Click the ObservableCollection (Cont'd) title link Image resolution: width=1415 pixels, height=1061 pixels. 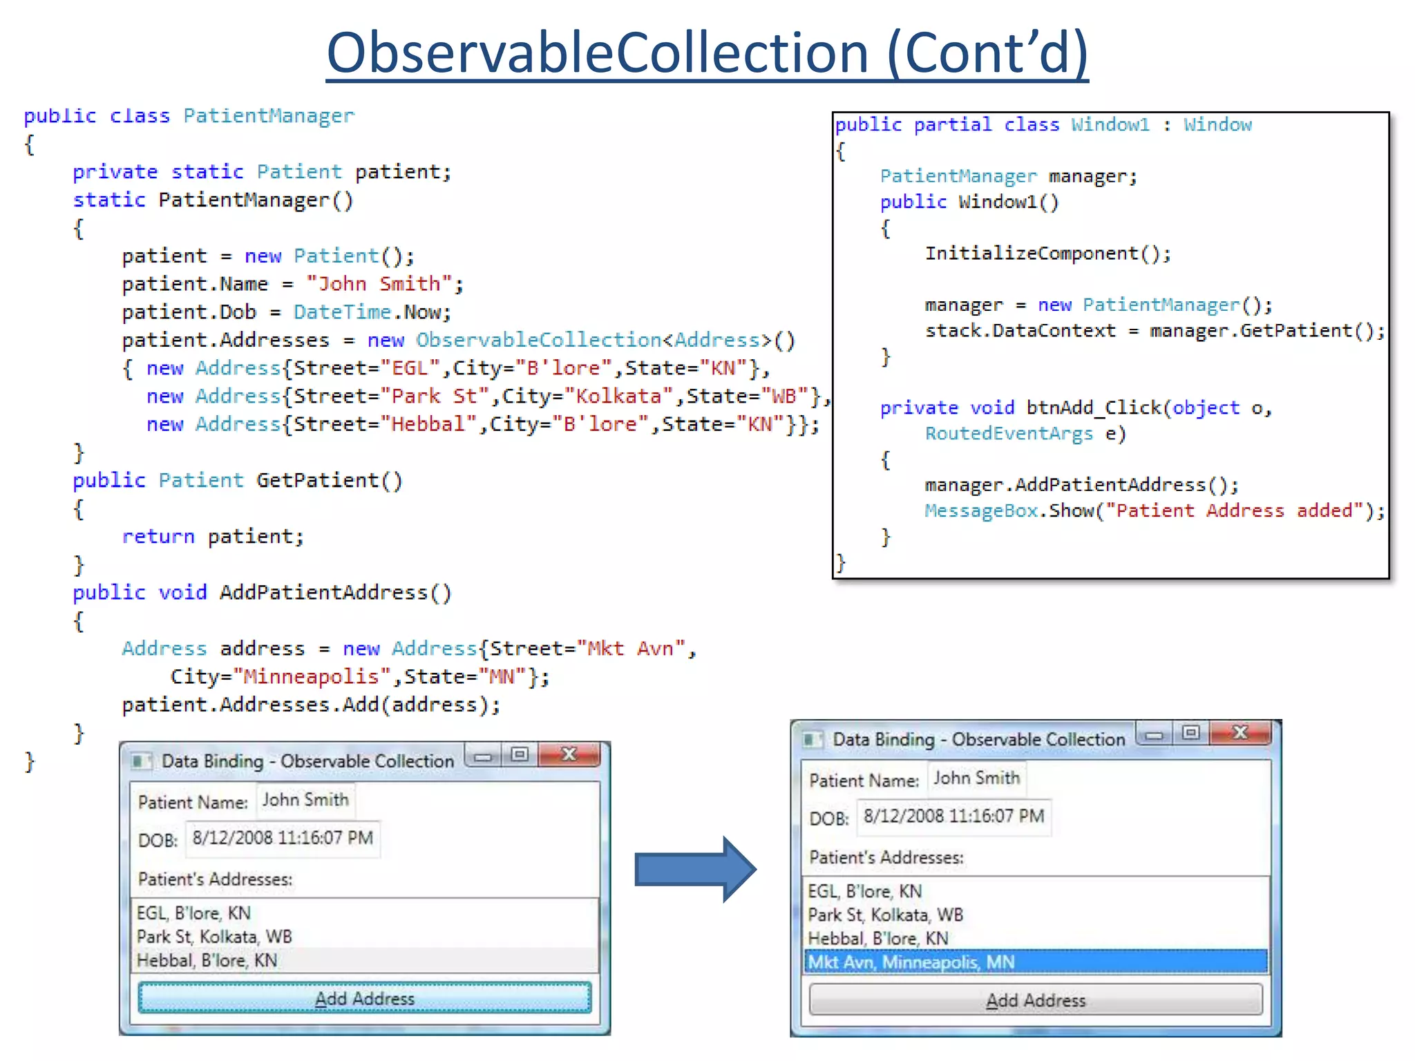coord(707,54)
